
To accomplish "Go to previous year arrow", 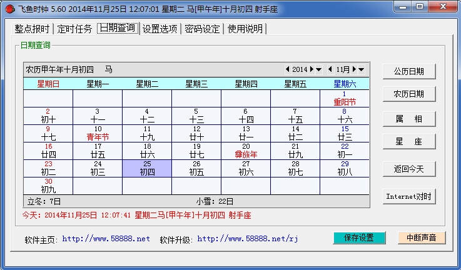I will [287, 69].
